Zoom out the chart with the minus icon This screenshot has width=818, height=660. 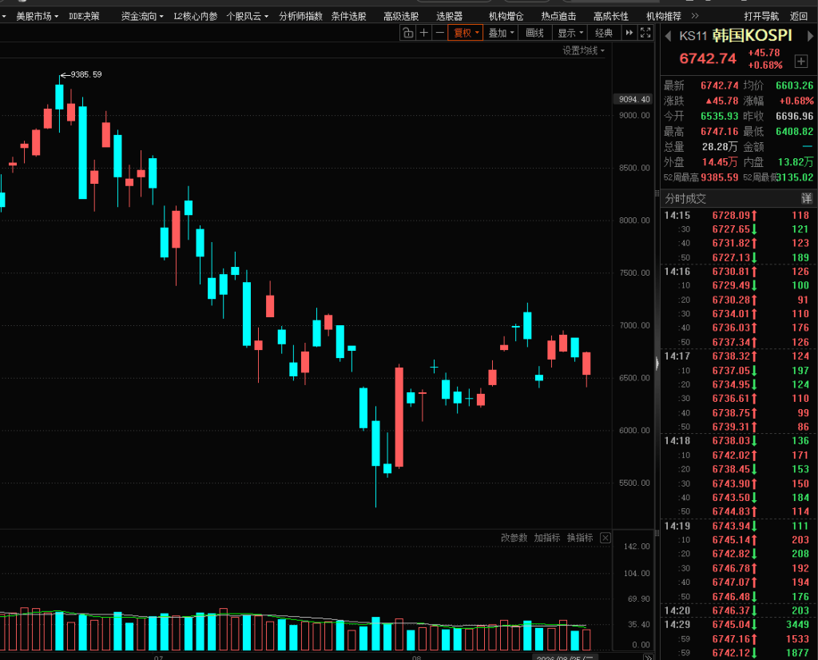click(x=440, y=33)
